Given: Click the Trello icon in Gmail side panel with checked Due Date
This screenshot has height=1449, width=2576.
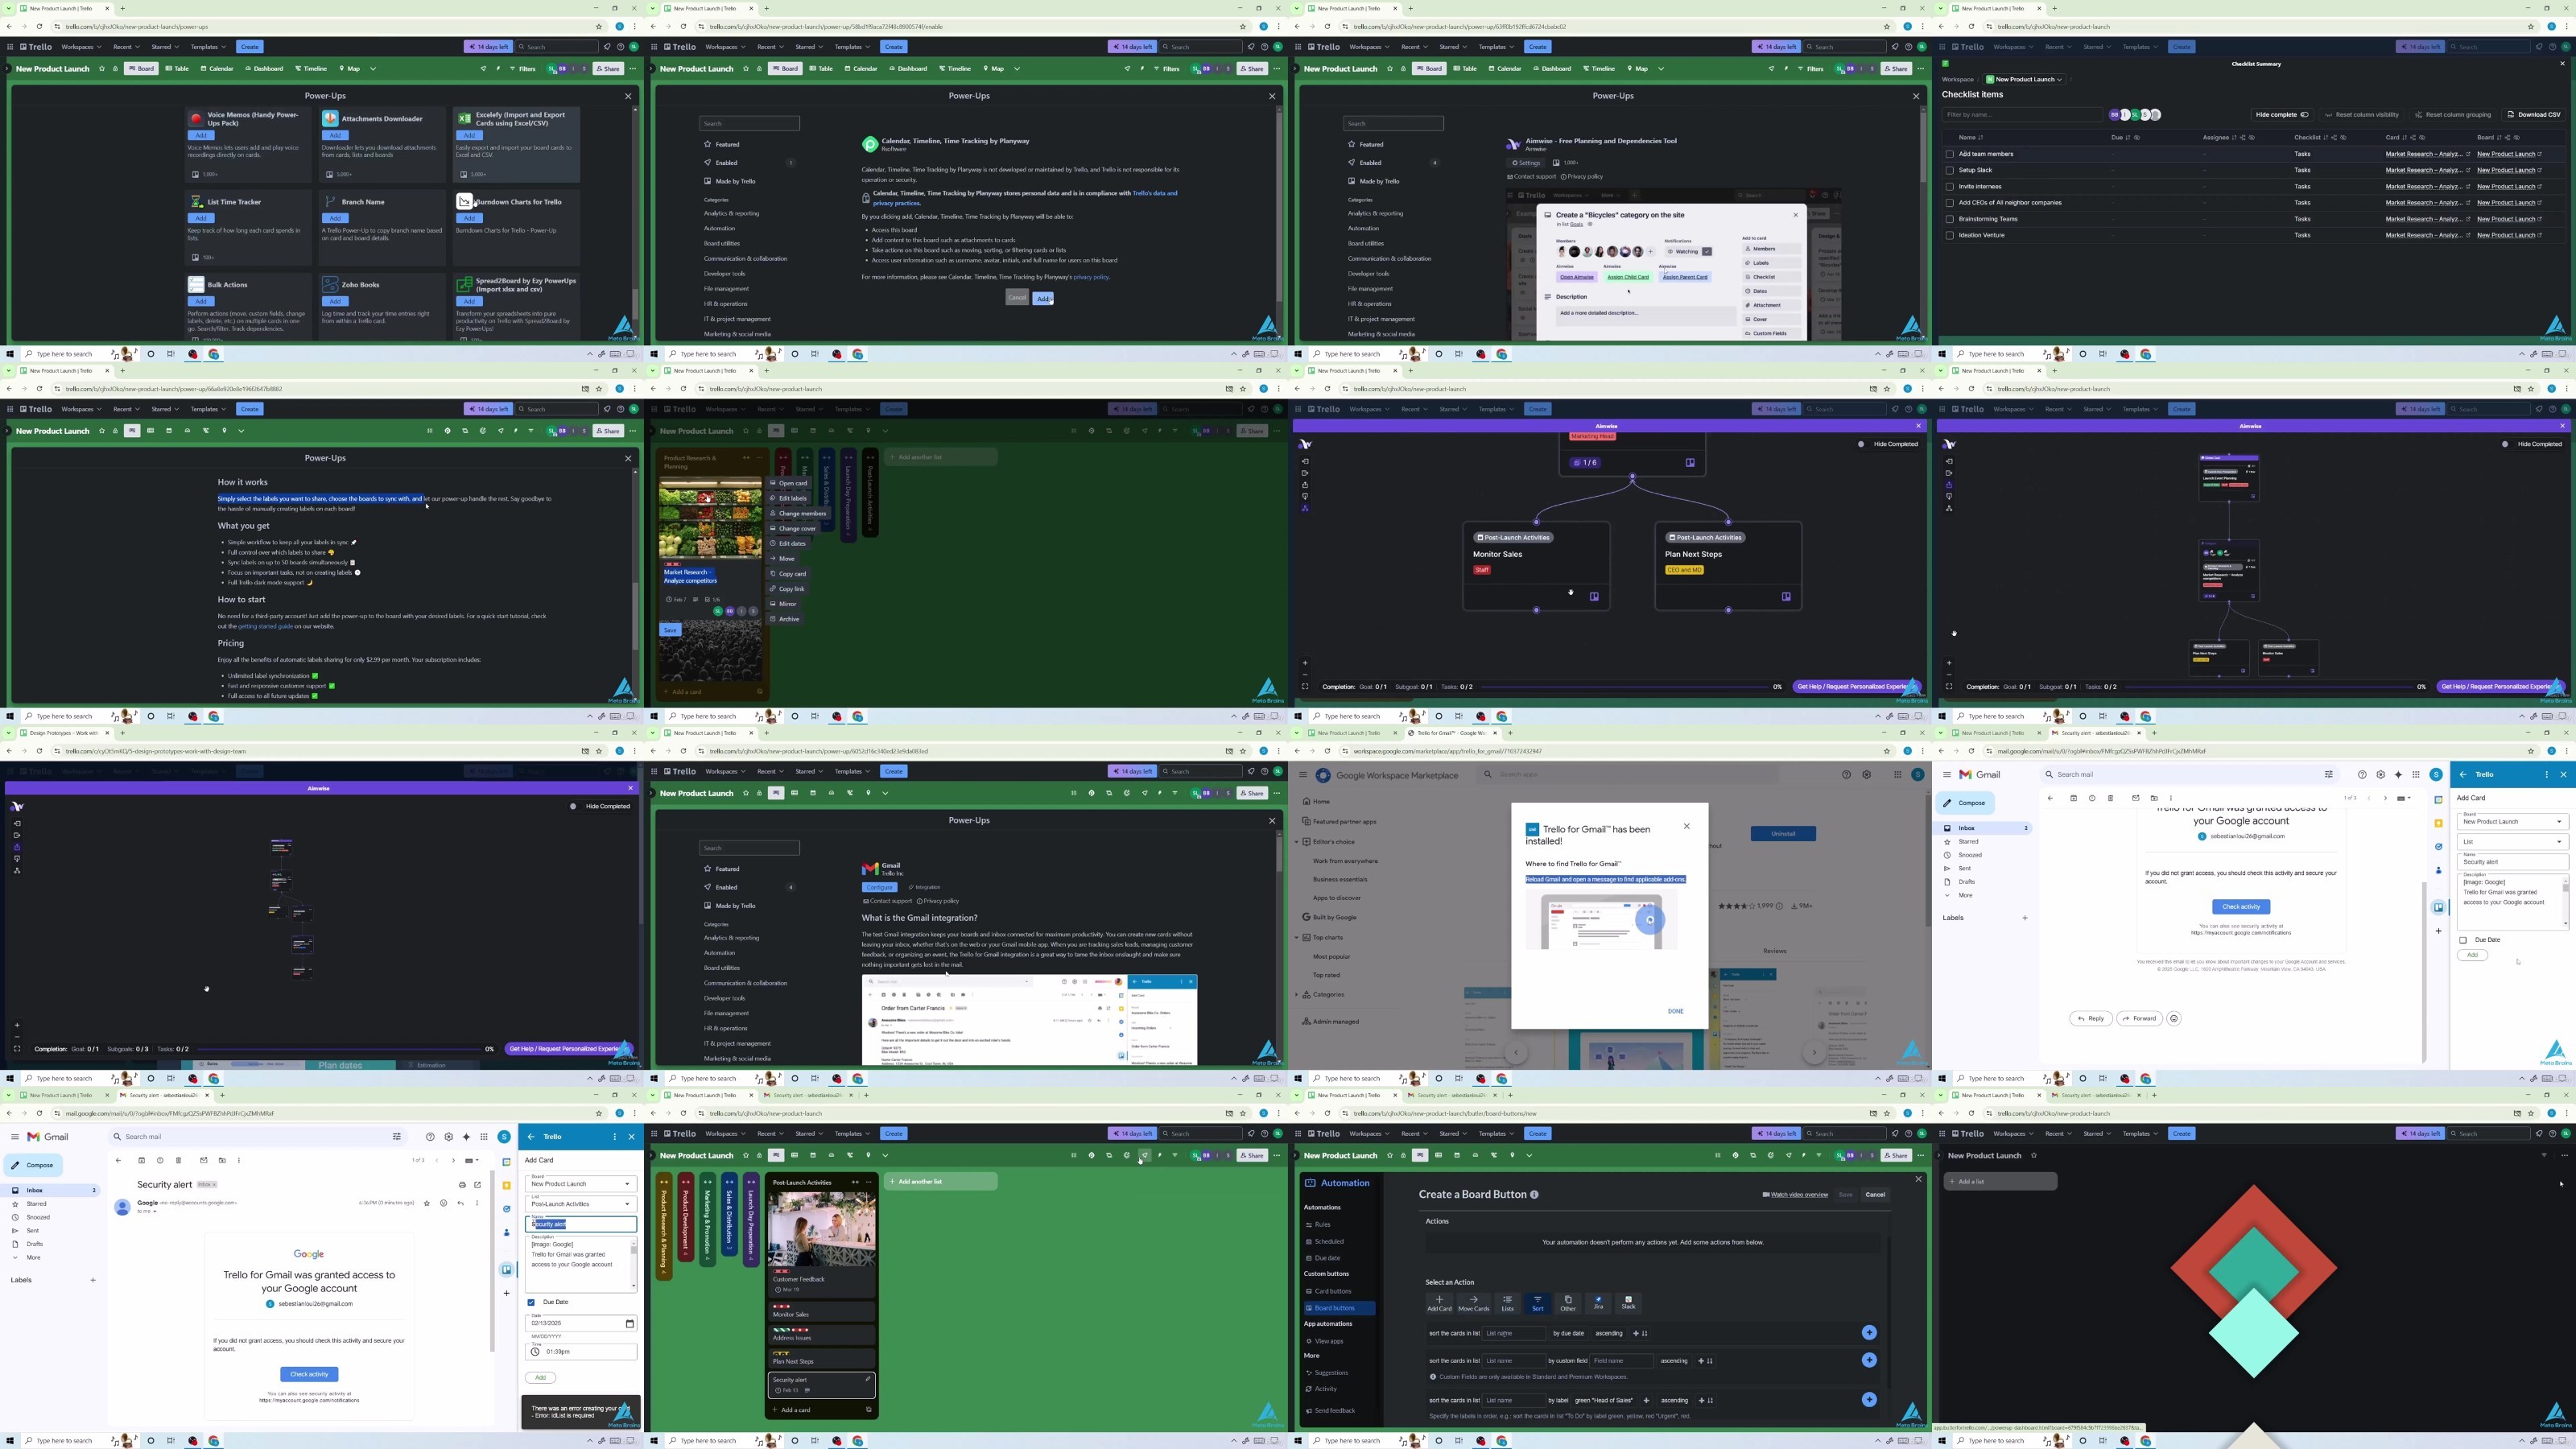Looking at the screenshot, I should click(x=507, y=1270).
